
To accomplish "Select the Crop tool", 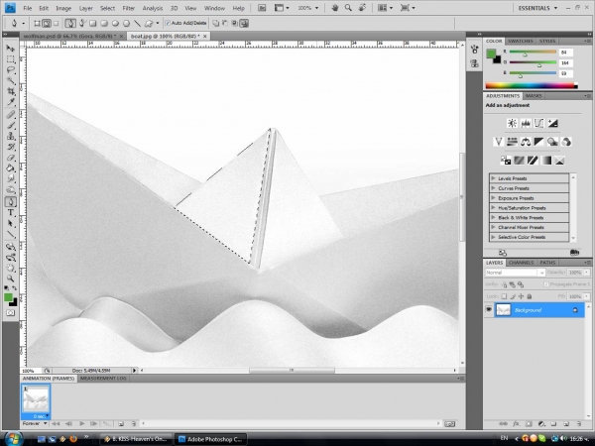I will 10,91.
